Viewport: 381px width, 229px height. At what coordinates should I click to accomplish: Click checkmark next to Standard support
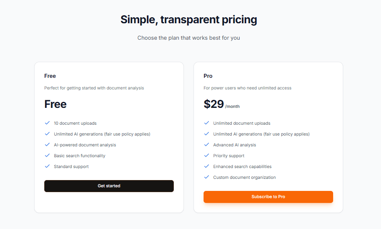point(47,166)
